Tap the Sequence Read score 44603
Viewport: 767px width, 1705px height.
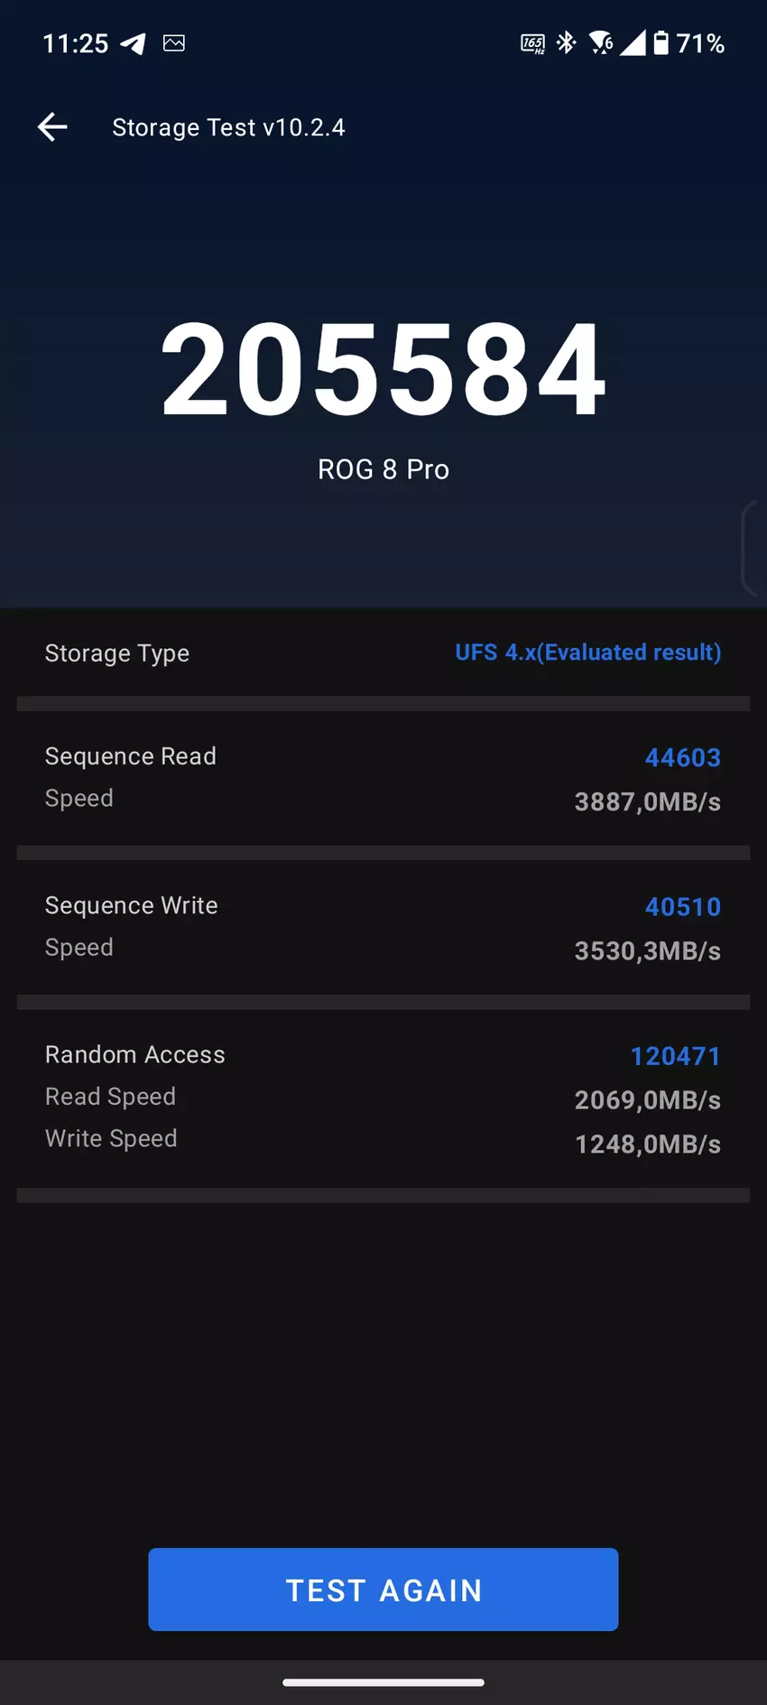682,758
